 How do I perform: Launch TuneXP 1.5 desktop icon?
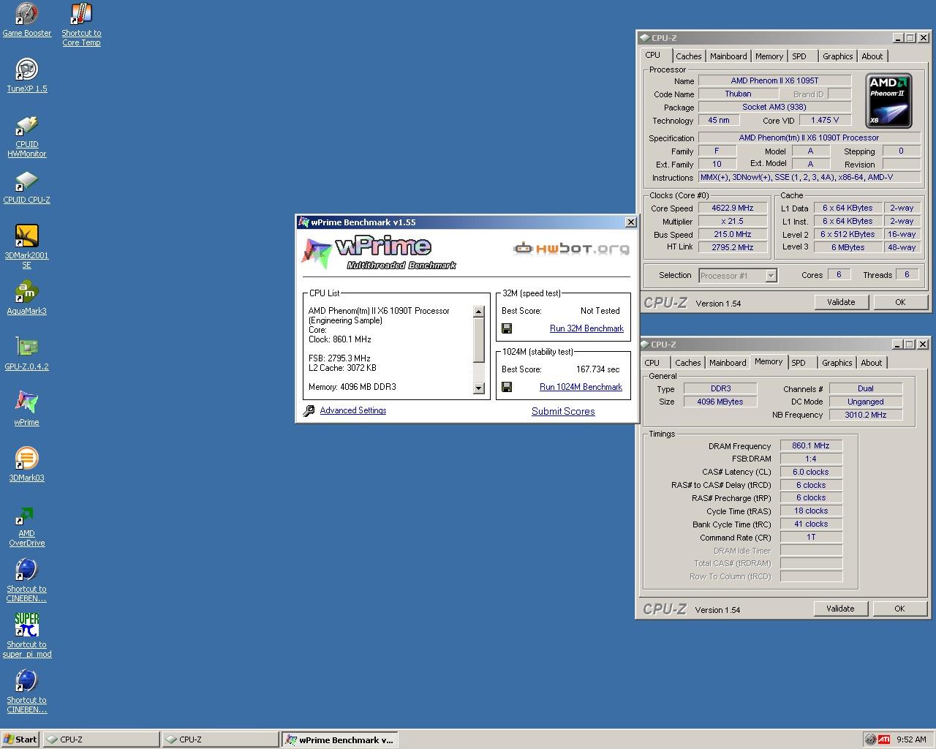pyautogui.click(x=27, y=75)
